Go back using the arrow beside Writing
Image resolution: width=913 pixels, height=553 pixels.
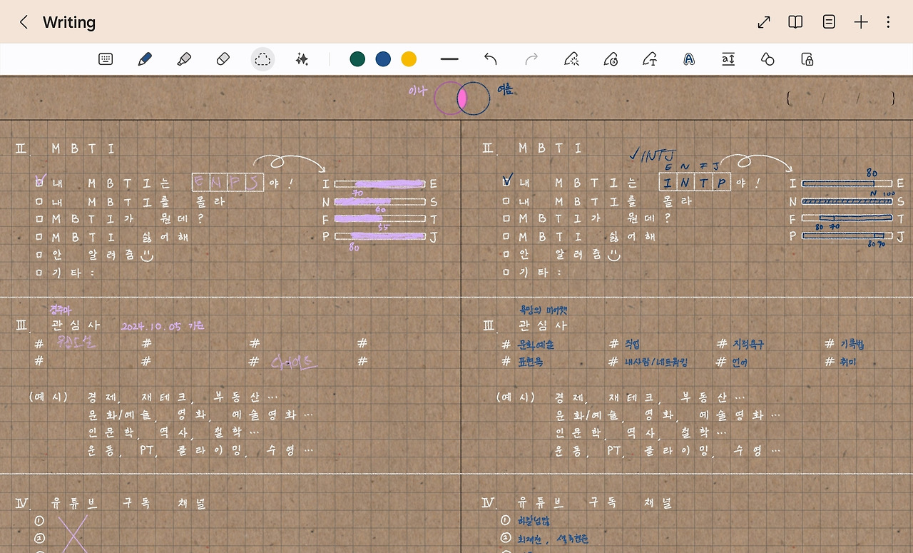click(24, 22)
